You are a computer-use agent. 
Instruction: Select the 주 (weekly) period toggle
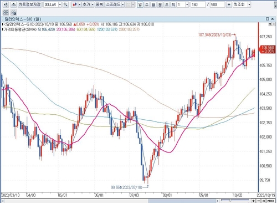click(x=147, y=4)
